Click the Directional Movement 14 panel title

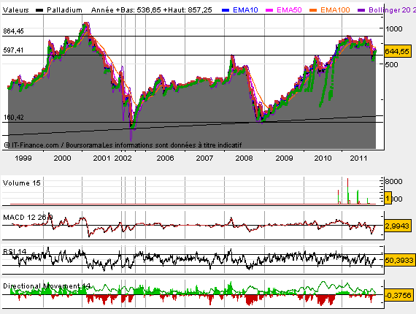tap(47, 286)
